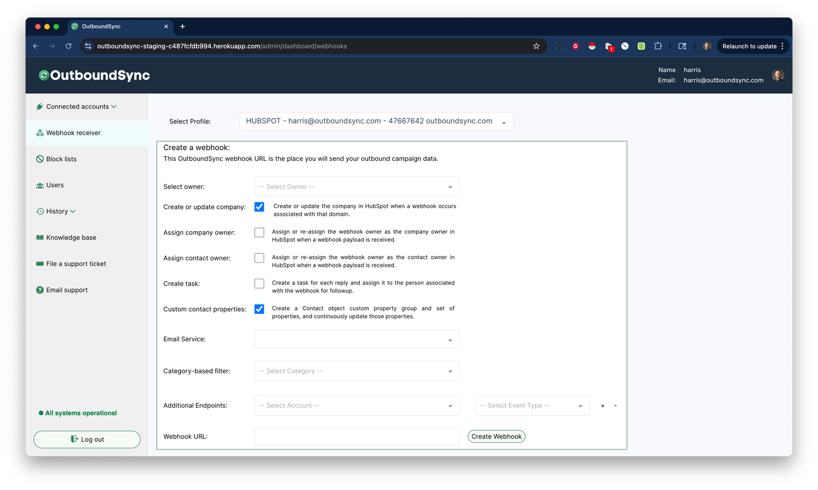Select the Email support help icon

pyautogui.click(x=40, y=290)
